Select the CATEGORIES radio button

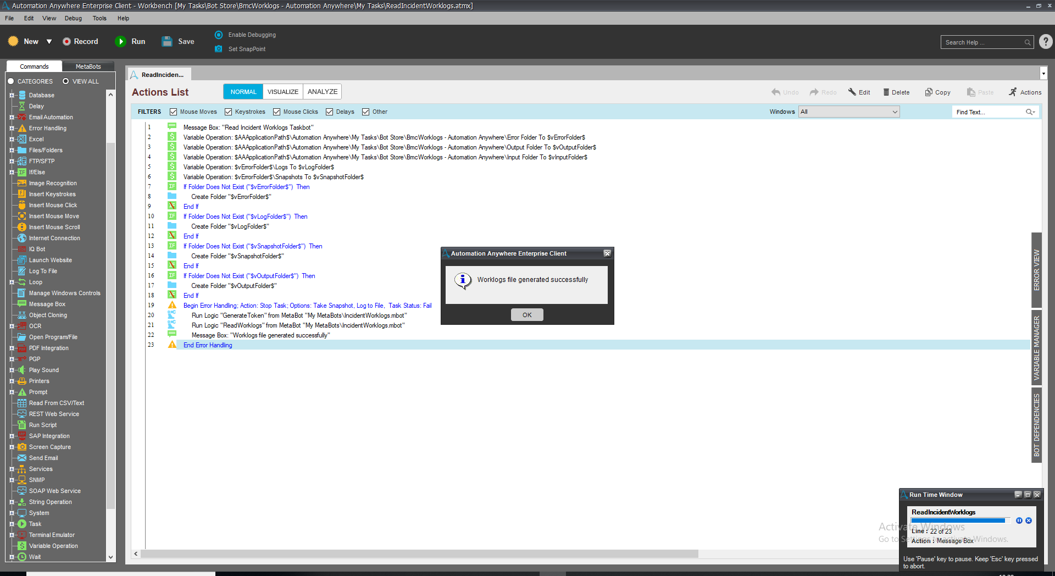(x=11, y=81)
